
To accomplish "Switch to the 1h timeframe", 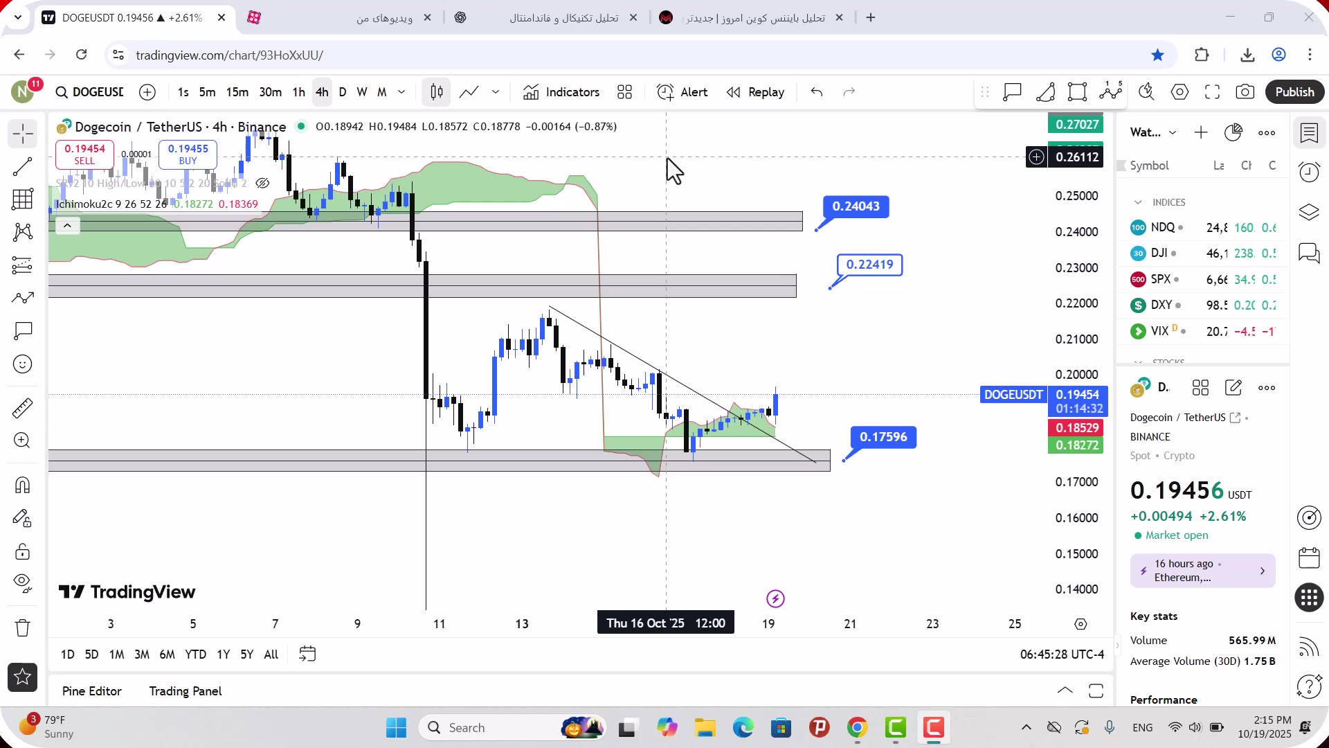I will 298,92.
